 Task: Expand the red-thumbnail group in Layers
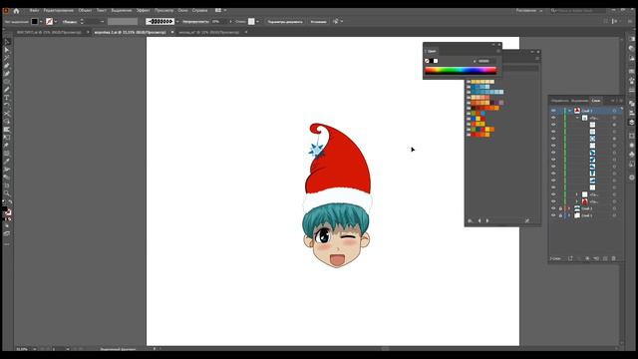[576, 201]
